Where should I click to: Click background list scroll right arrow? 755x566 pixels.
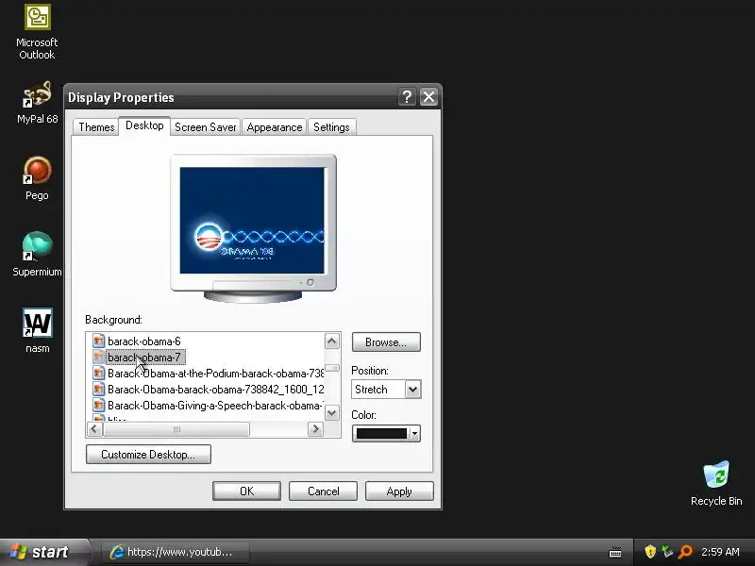pyautogui.click(x=315, y=429)
